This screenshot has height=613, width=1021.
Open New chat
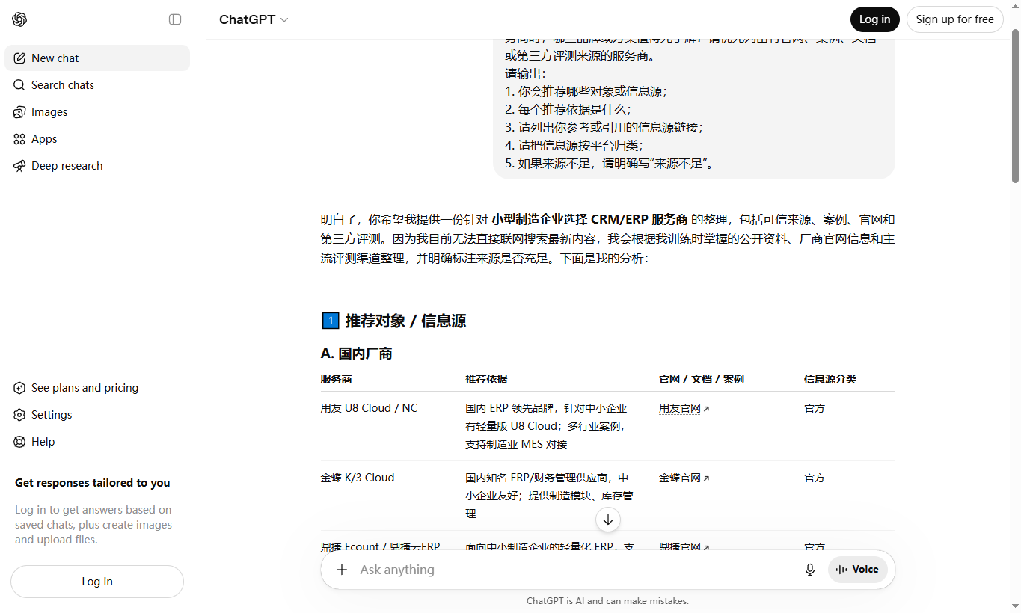tap(97, 58)
